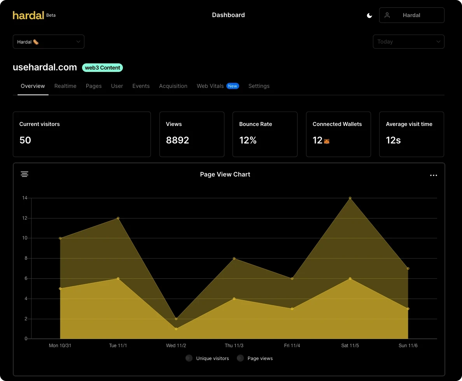Open the Pages tab
This screenshot has height=381, width=462.
[x=94, y=86]
